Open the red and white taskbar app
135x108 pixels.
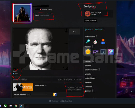[x=11, y=106]
